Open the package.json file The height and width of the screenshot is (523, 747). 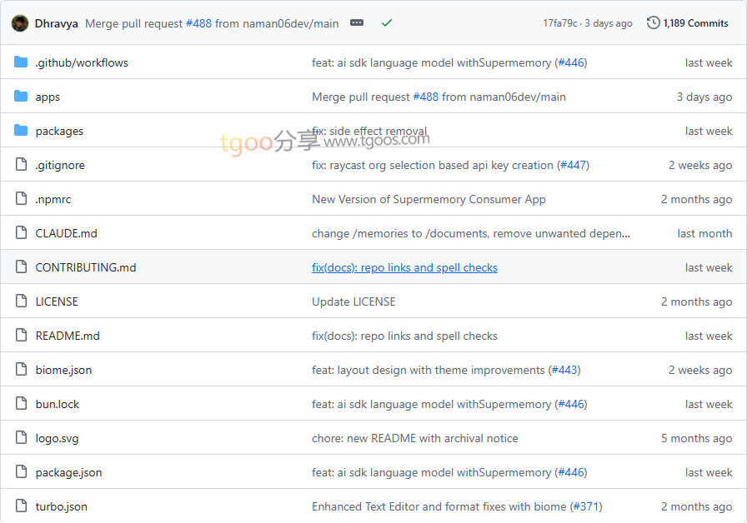[68, 472]
